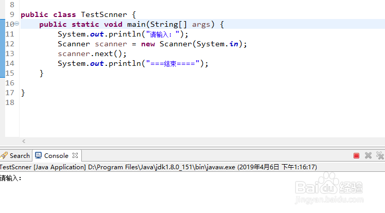Viewport: 385px width, 213px height.
Task: Click the console output line 请输入:
Action: pyautogui.click(x=11, y=178)
